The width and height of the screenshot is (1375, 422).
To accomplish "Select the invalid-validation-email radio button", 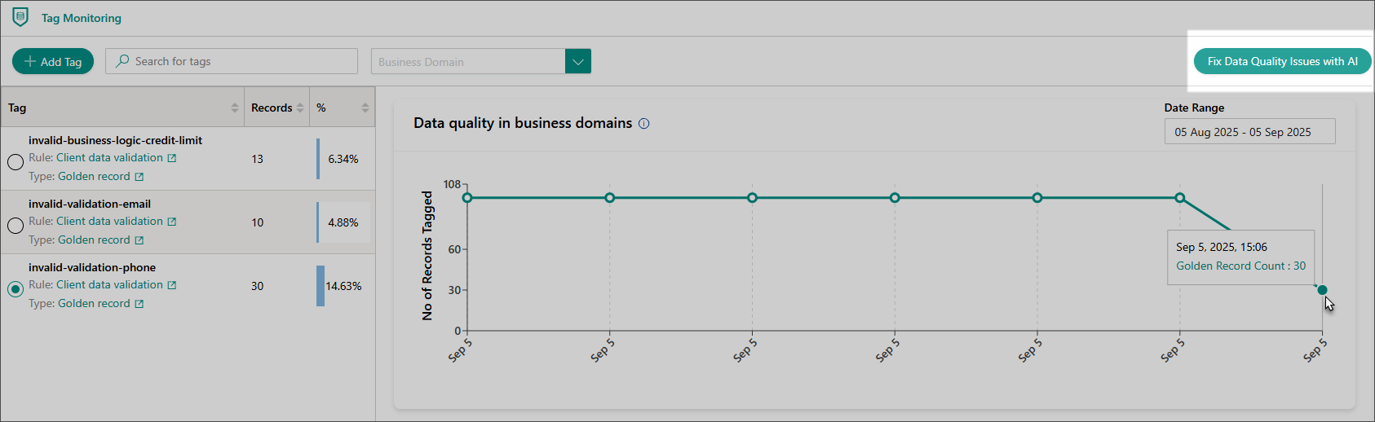I will pos(15,225).
